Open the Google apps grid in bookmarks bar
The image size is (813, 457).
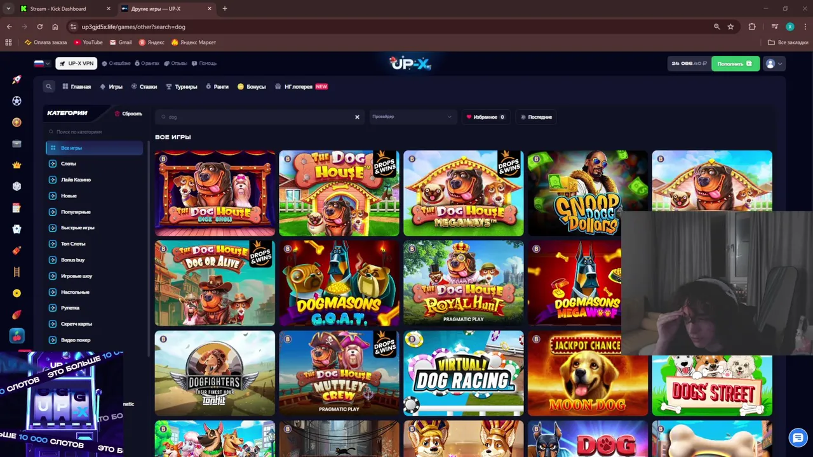click(8, 43)
